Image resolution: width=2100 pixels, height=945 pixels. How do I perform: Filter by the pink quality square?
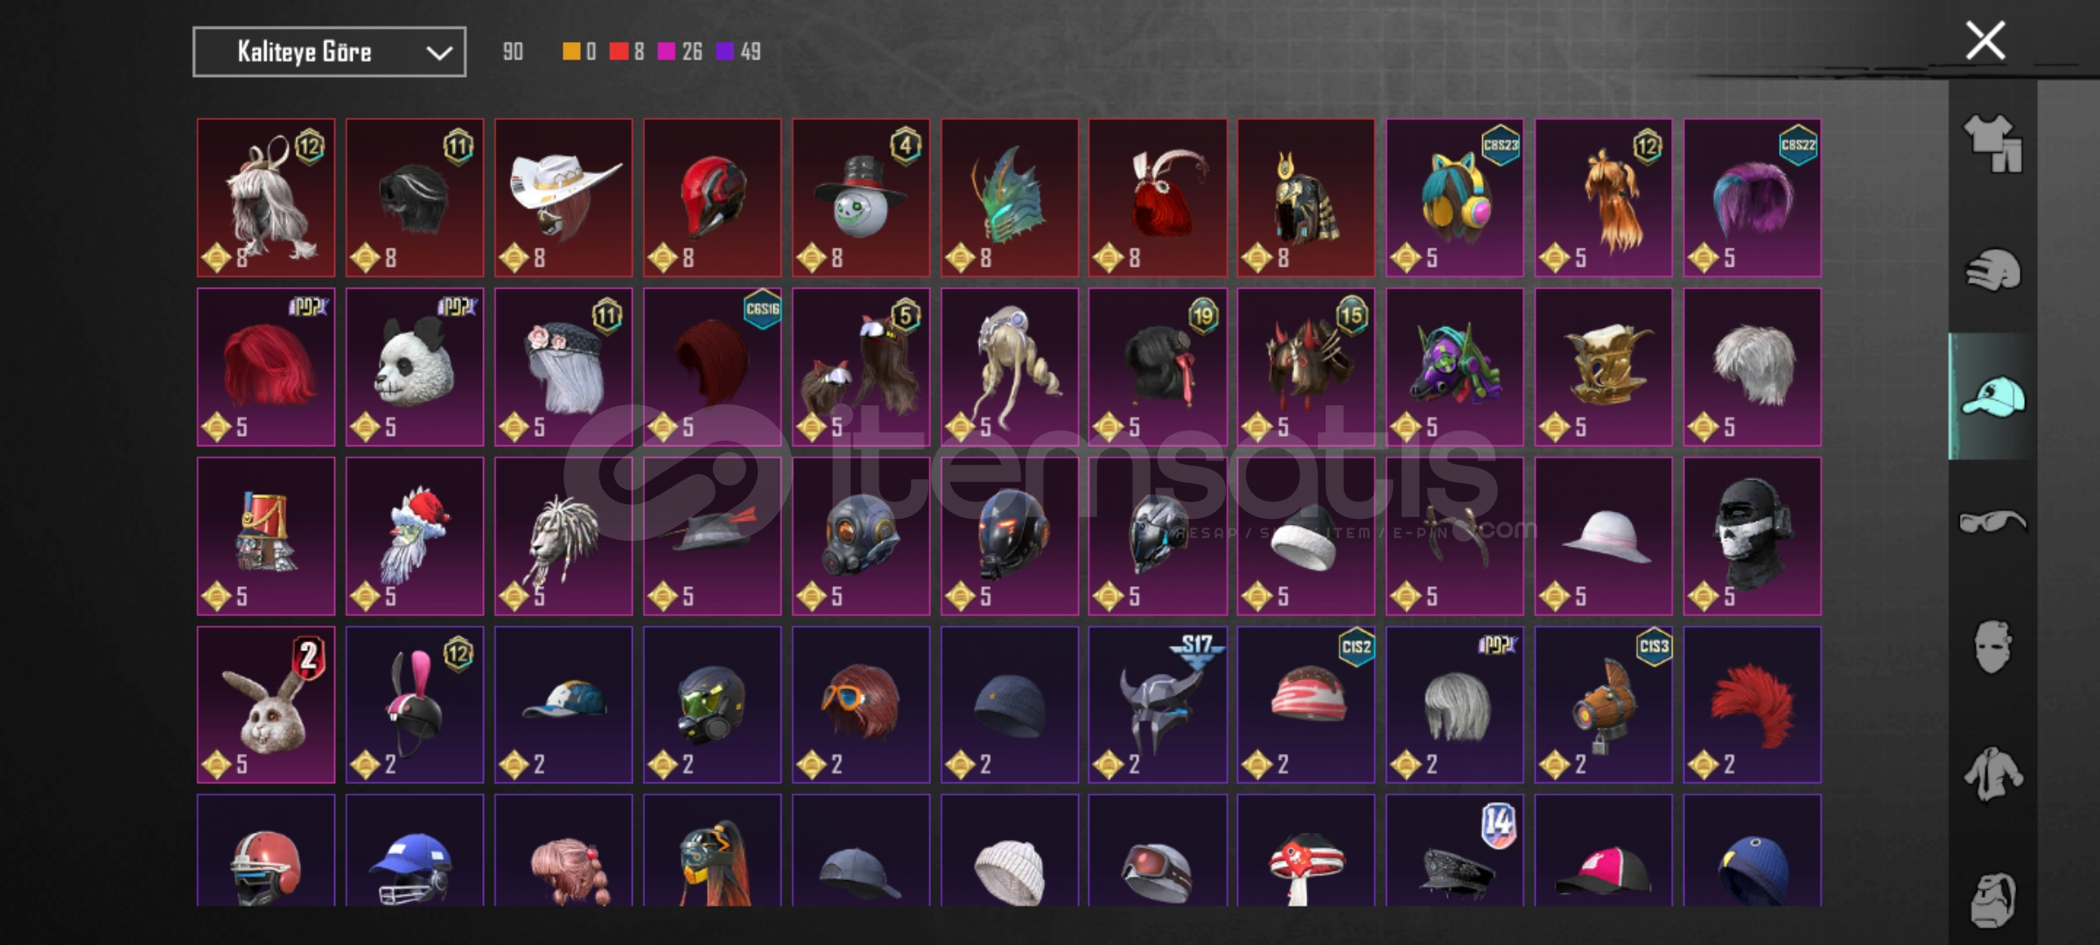(666, 52)
